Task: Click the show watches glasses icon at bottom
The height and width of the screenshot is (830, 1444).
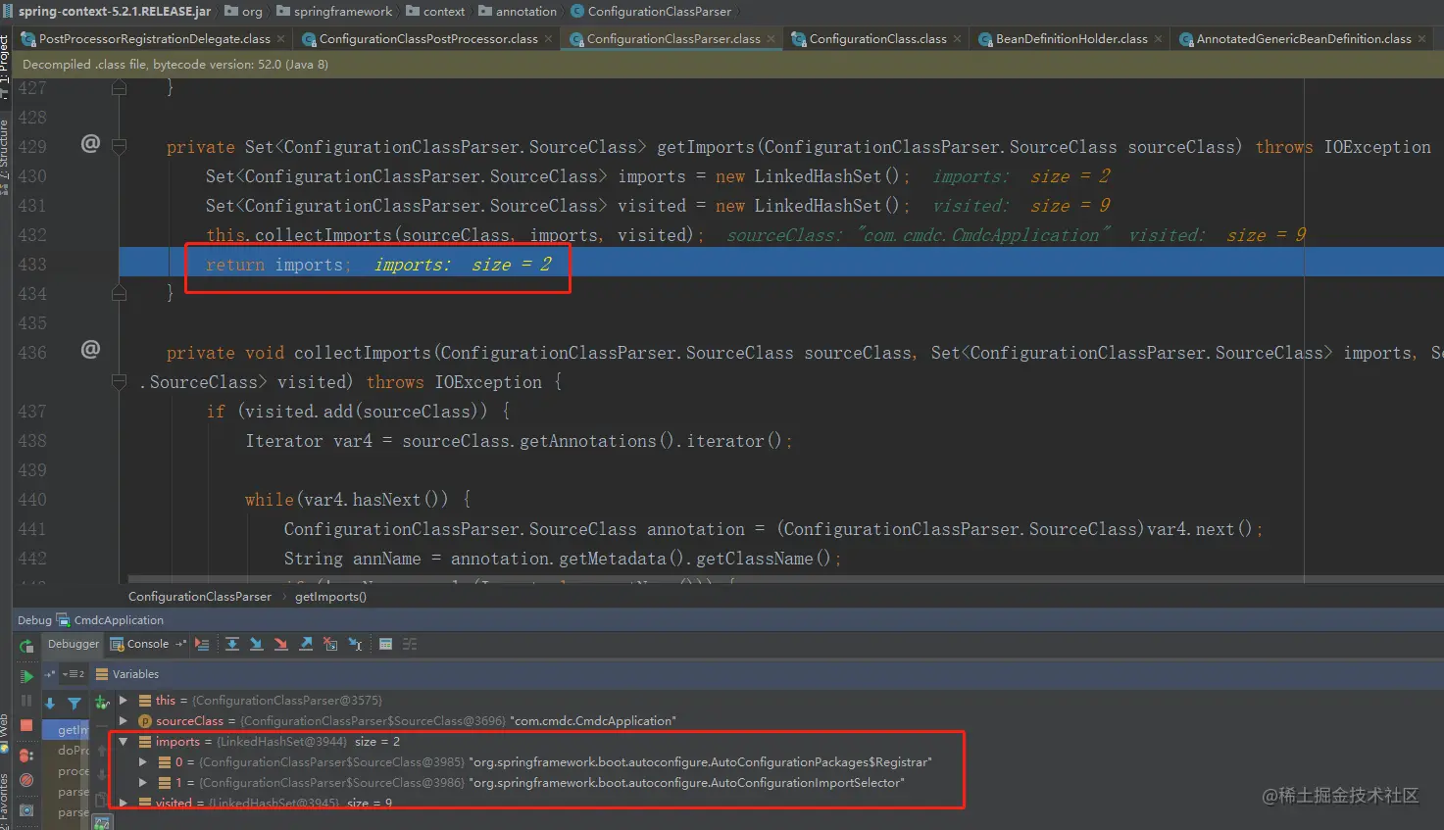Action: click(x=102, y=823)
